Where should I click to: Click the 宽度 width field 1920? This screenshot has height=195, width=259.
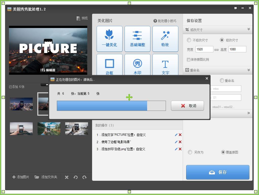pos(204,49)
